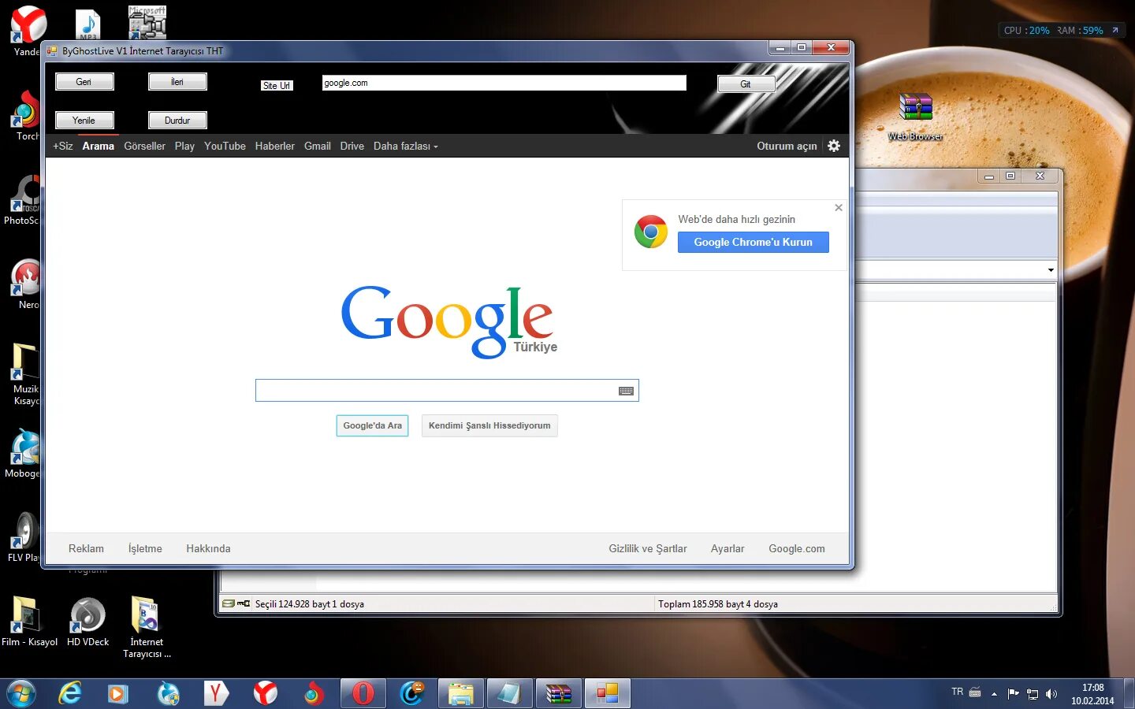Open the Muzik Kısayol desktop folder
The height and width of the screenshot is (709, 1135).
(x=25, y=375)
